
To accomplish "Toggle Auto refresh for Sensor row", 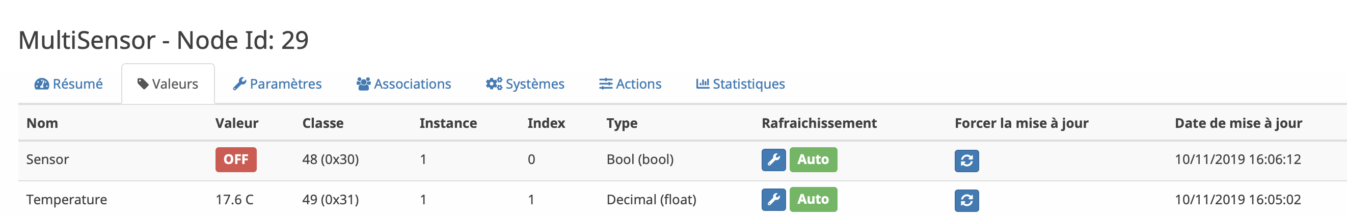I will pos(813,159).
